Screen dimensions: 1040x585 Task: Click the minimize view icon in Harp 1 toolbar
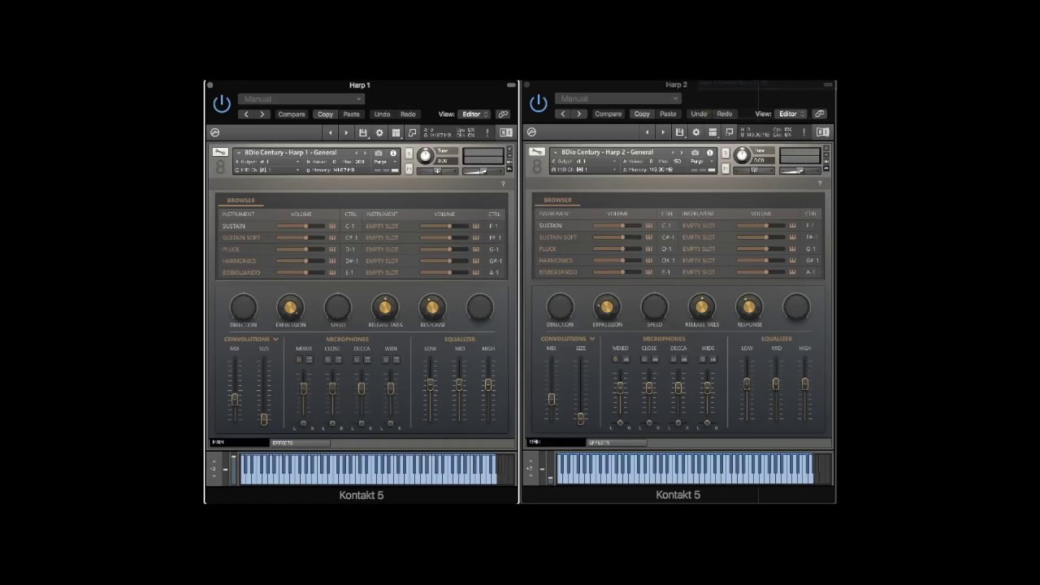click(412, 132)
